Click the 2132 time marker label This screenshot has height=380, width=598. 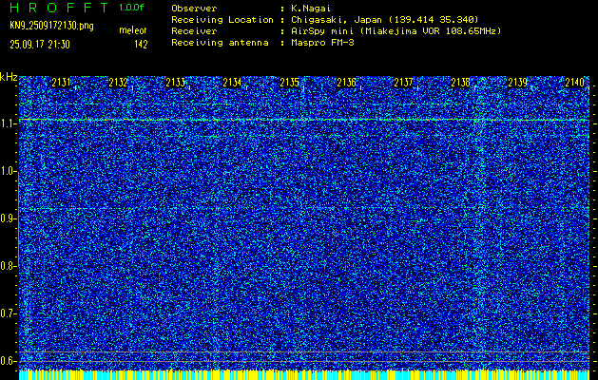click(x=118, y=83)
